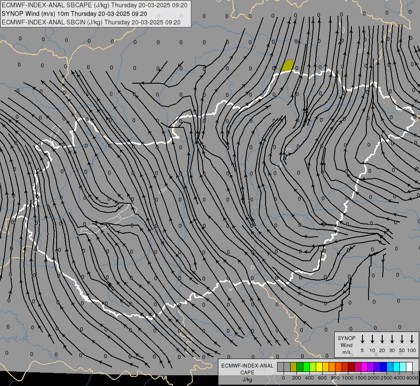This screenshot has width=420, height=386.
Task: Click the wind arrow above 20 m/s
Action: 382,339
